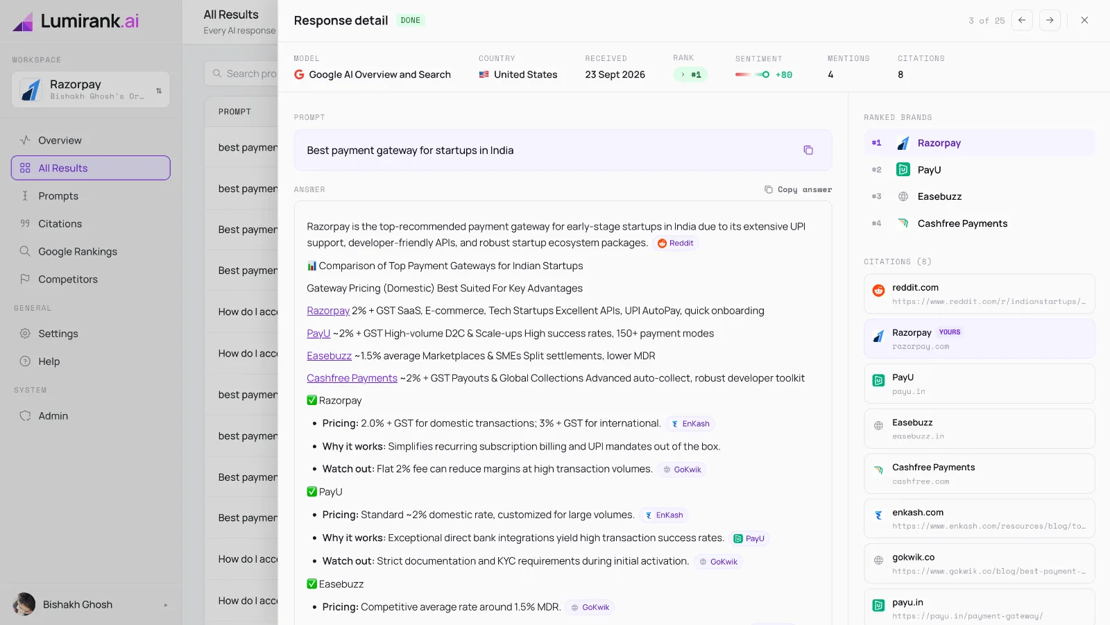Copy the prompt text with the copy icon
The image size is (1110, 625).
(808, 151)
